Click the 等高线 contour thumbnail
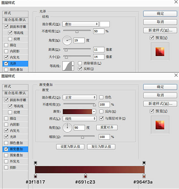179x189 pixels. pyautogui.click(x=67, y=66)
